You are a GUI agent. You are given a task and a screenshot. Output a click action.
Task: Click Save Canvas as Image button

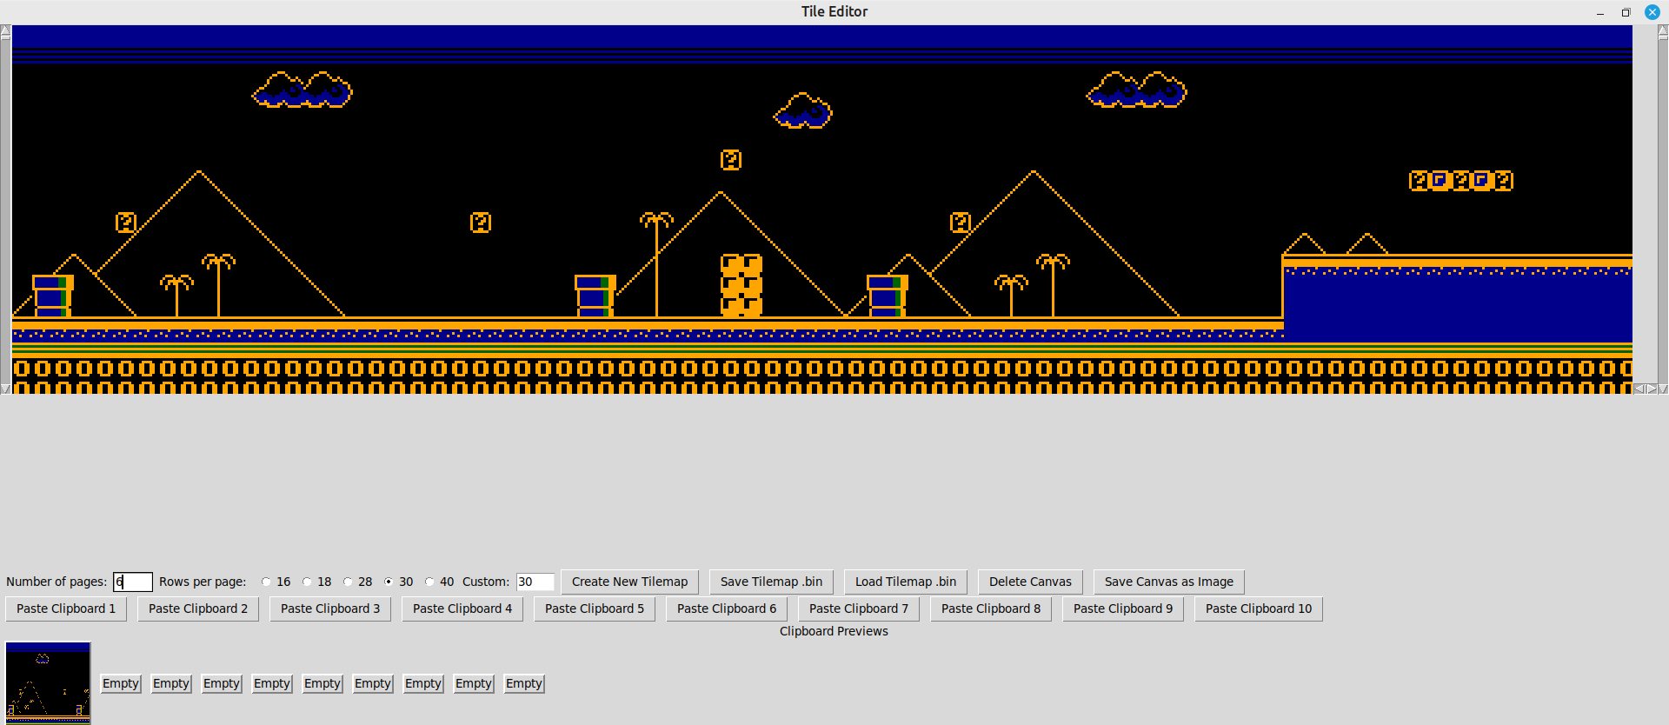click(1169, 582)
